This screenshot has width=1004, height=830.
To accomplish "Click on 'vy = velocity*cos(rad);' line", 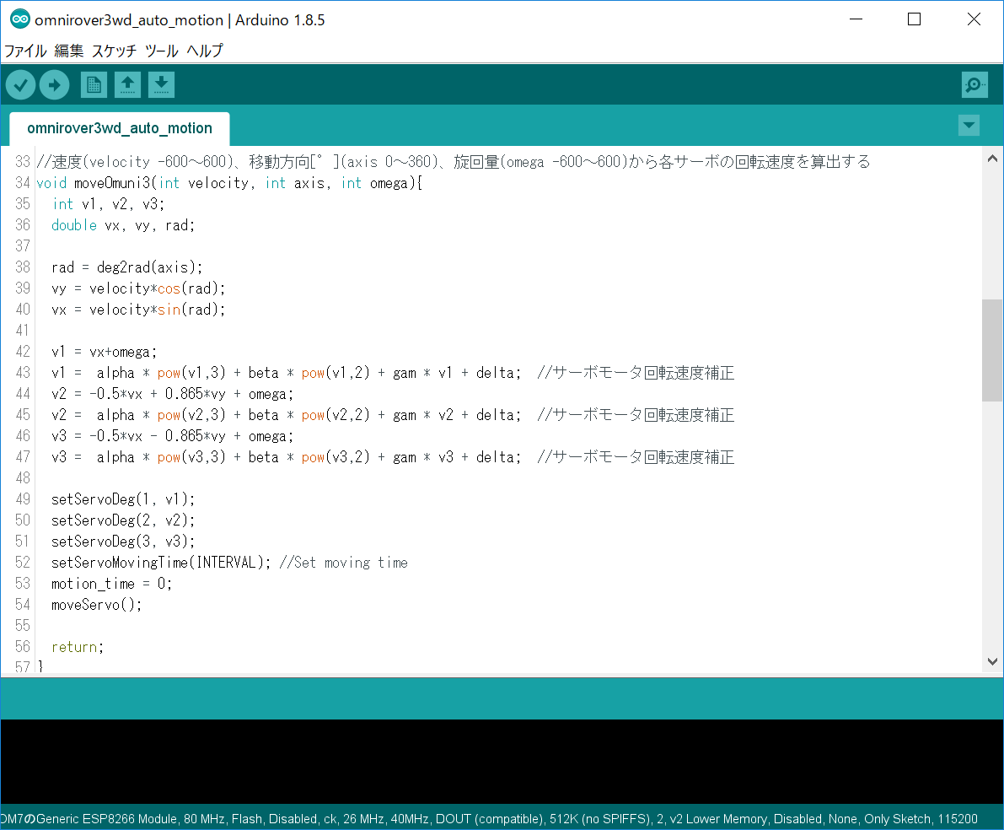I will tap(138, 288).
